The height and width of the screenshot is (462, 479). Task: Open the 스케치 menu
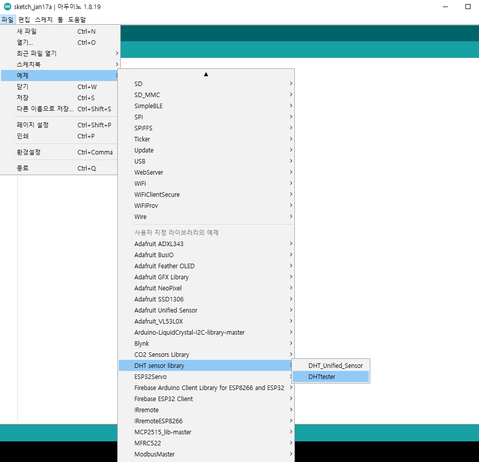click(x=44, y=20)
